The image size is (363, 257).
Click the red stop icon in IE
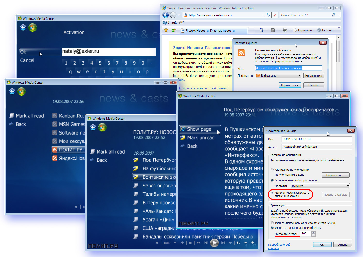[275, 15]
